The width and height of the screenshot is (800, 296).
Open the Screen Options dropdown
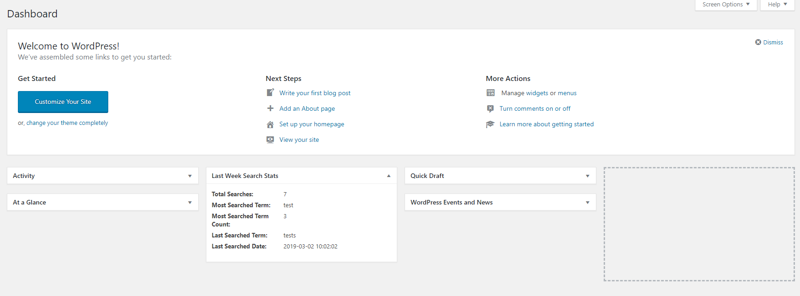(x=726, y=5)
